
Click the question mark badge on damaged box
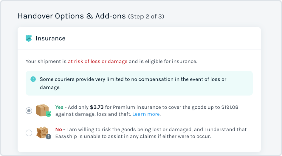pos(48,137)
